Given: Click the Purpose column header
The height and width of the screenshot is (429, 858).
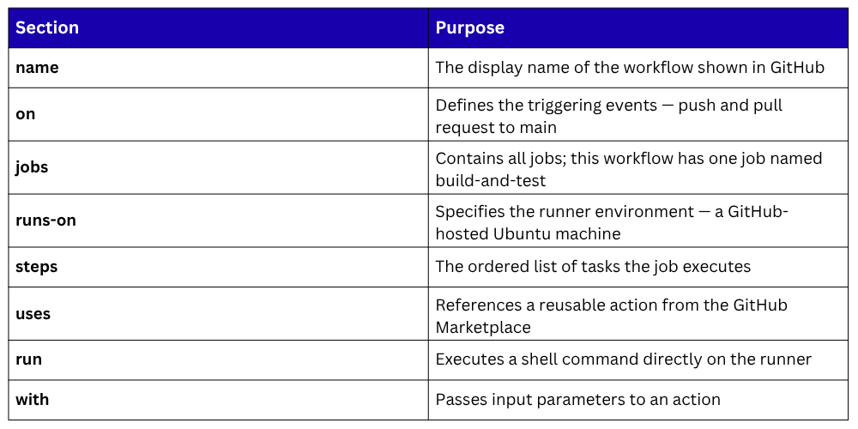Looking at the screenshot, I should tap(469, 27).
